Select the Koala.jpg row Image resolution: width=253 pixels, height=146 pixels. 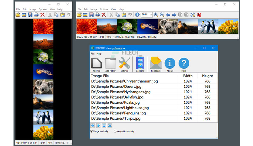click(154, 103)
